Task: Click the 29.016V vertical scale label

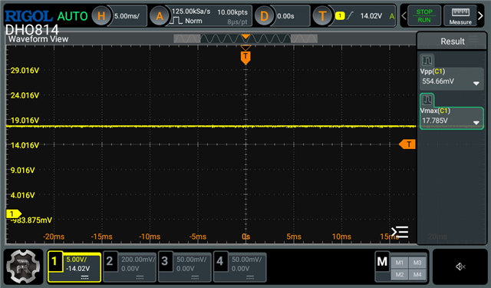Action: tap(25, 70)
